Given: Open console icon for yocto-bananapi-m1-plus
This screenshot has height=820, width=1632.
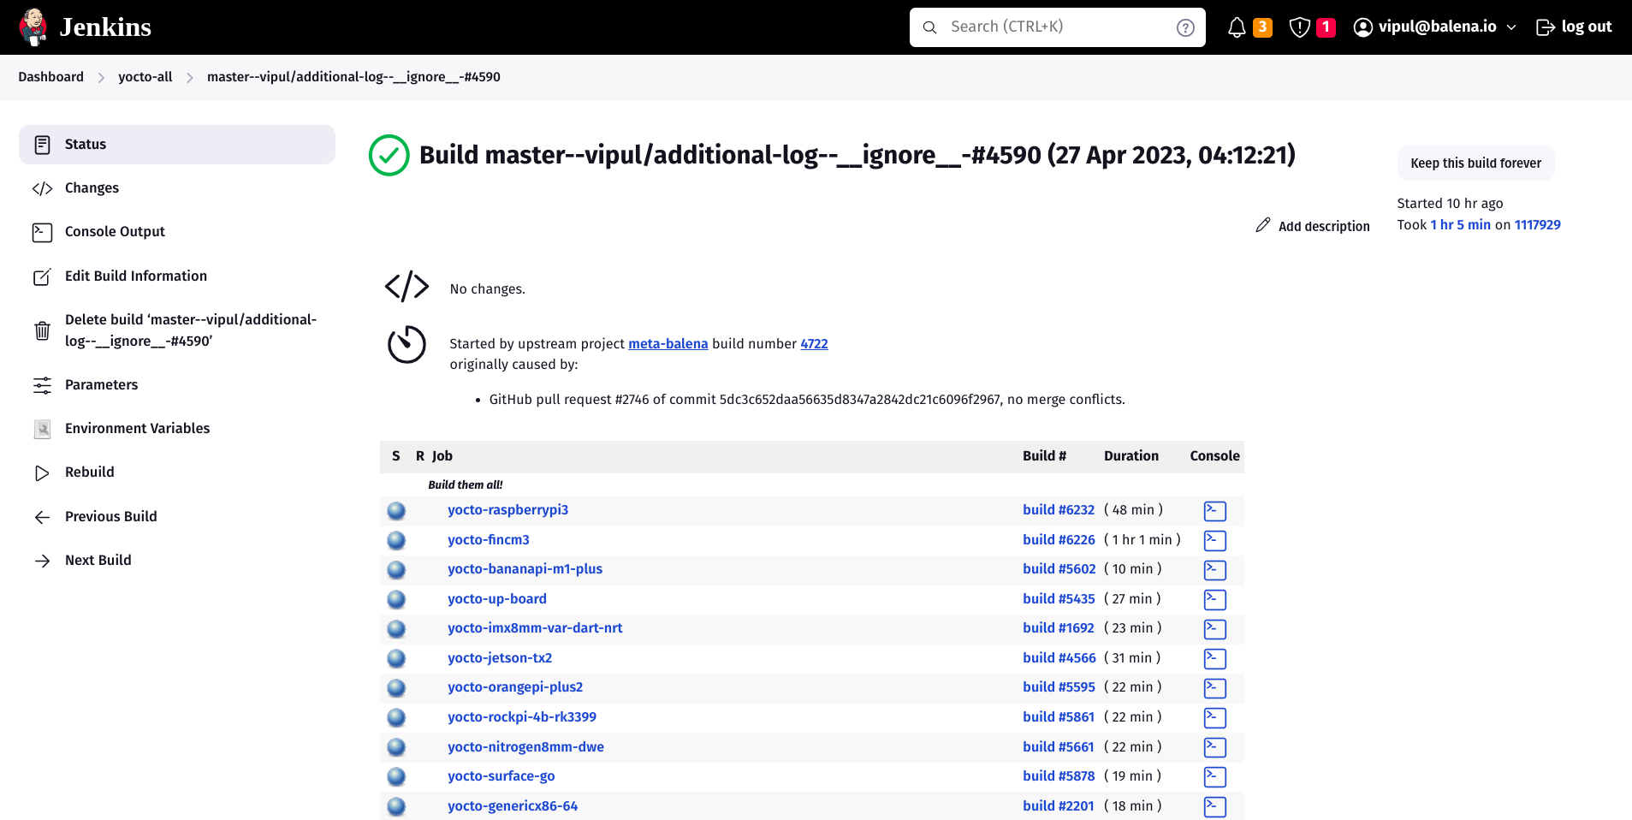Looking at the screenshot, I should click(x=1215, y=570).
